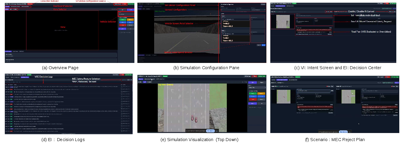The width and height of the screenshot is (405, 153).
Task: Click the orange vehicle control button in panel (a)
Action: tap(130, 19)
